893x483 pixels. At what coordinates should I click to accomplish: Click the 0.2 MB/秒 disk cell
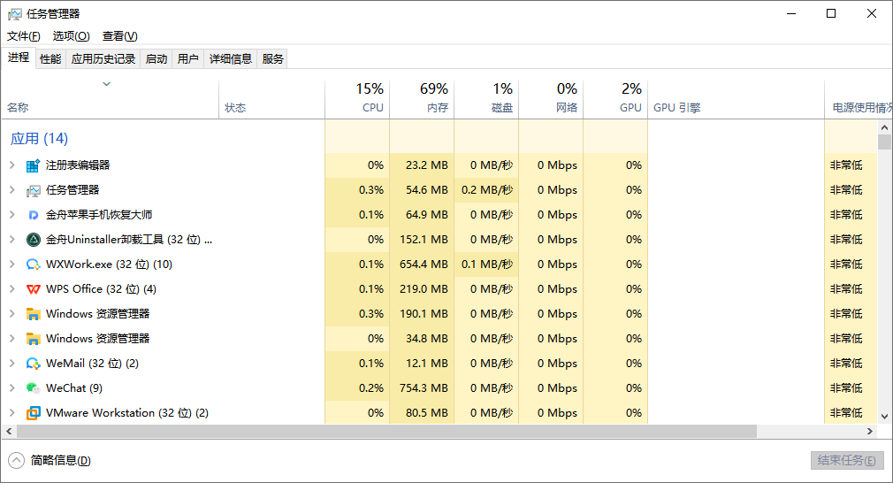(x=487, y=189)
